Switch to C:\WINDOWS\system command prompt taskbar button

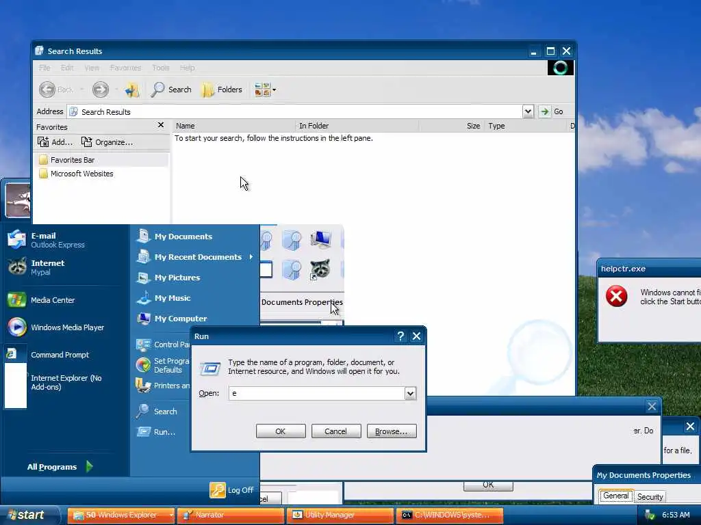pos(450,515)
